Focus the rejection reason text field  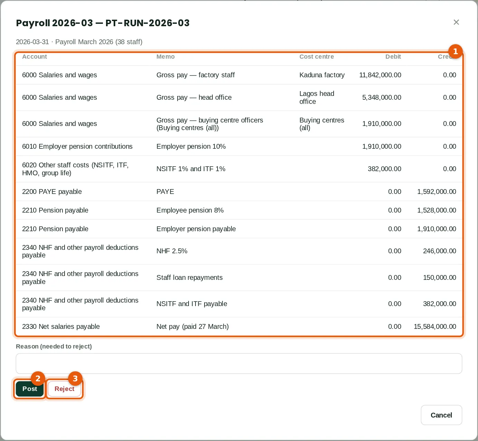pyautogui.click(x=239, y=363)
